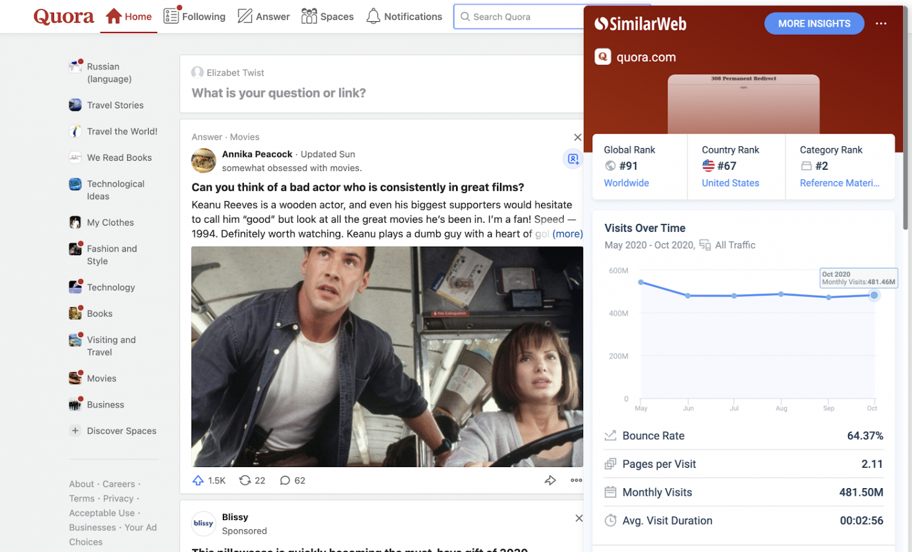Click the Answer · Movies label
The width and height of the screenshot is (912, 552).
coord(225,137)
